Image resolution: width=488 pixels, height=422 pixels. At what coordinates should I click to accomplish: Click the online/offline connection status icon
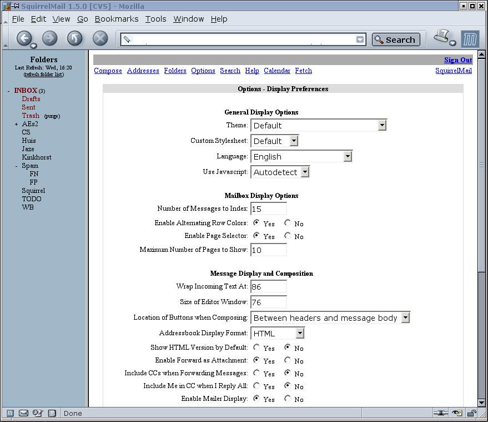pos(440,413)
